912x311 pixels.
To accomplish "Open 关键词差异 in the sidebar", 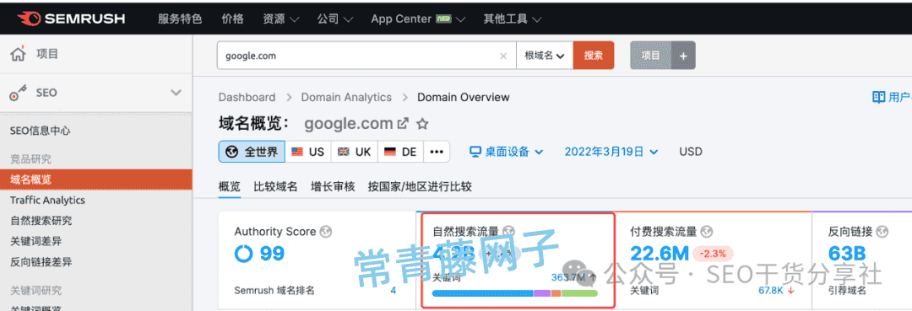I will 35,241.
